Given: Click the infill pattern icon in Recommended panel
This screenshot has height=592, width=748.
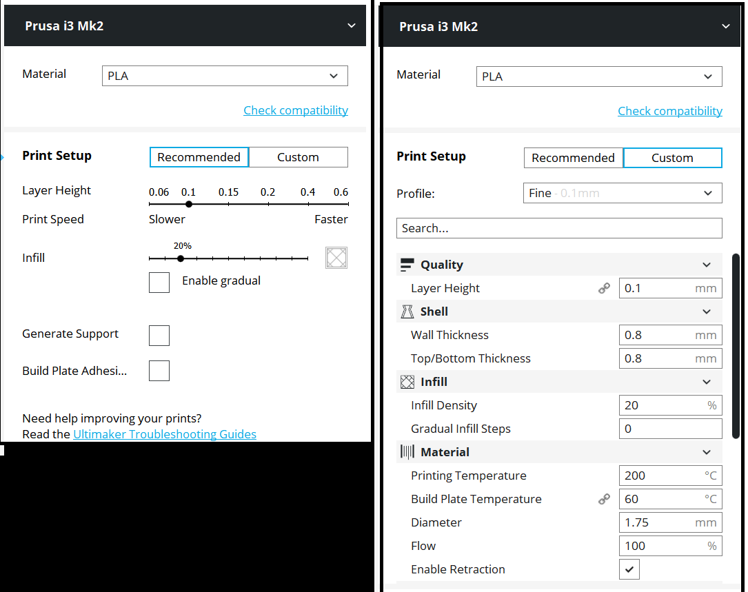Looking at the screenshot, I should coord(336,258).
